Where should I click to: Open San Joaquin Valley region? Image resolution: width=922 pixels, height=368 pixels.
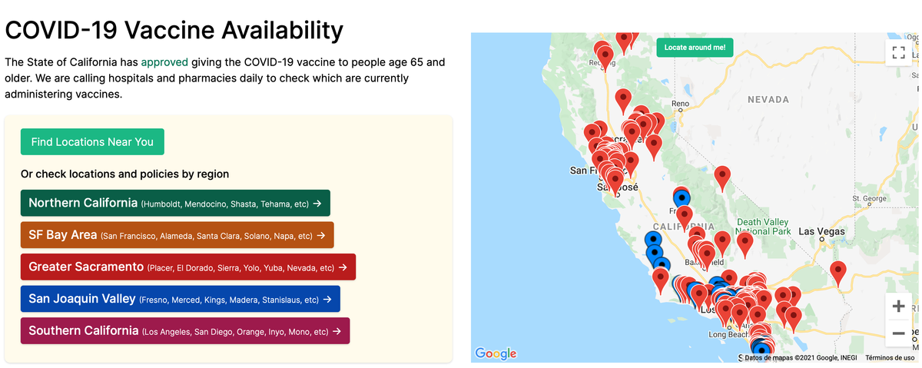click(x=181, y=299)
